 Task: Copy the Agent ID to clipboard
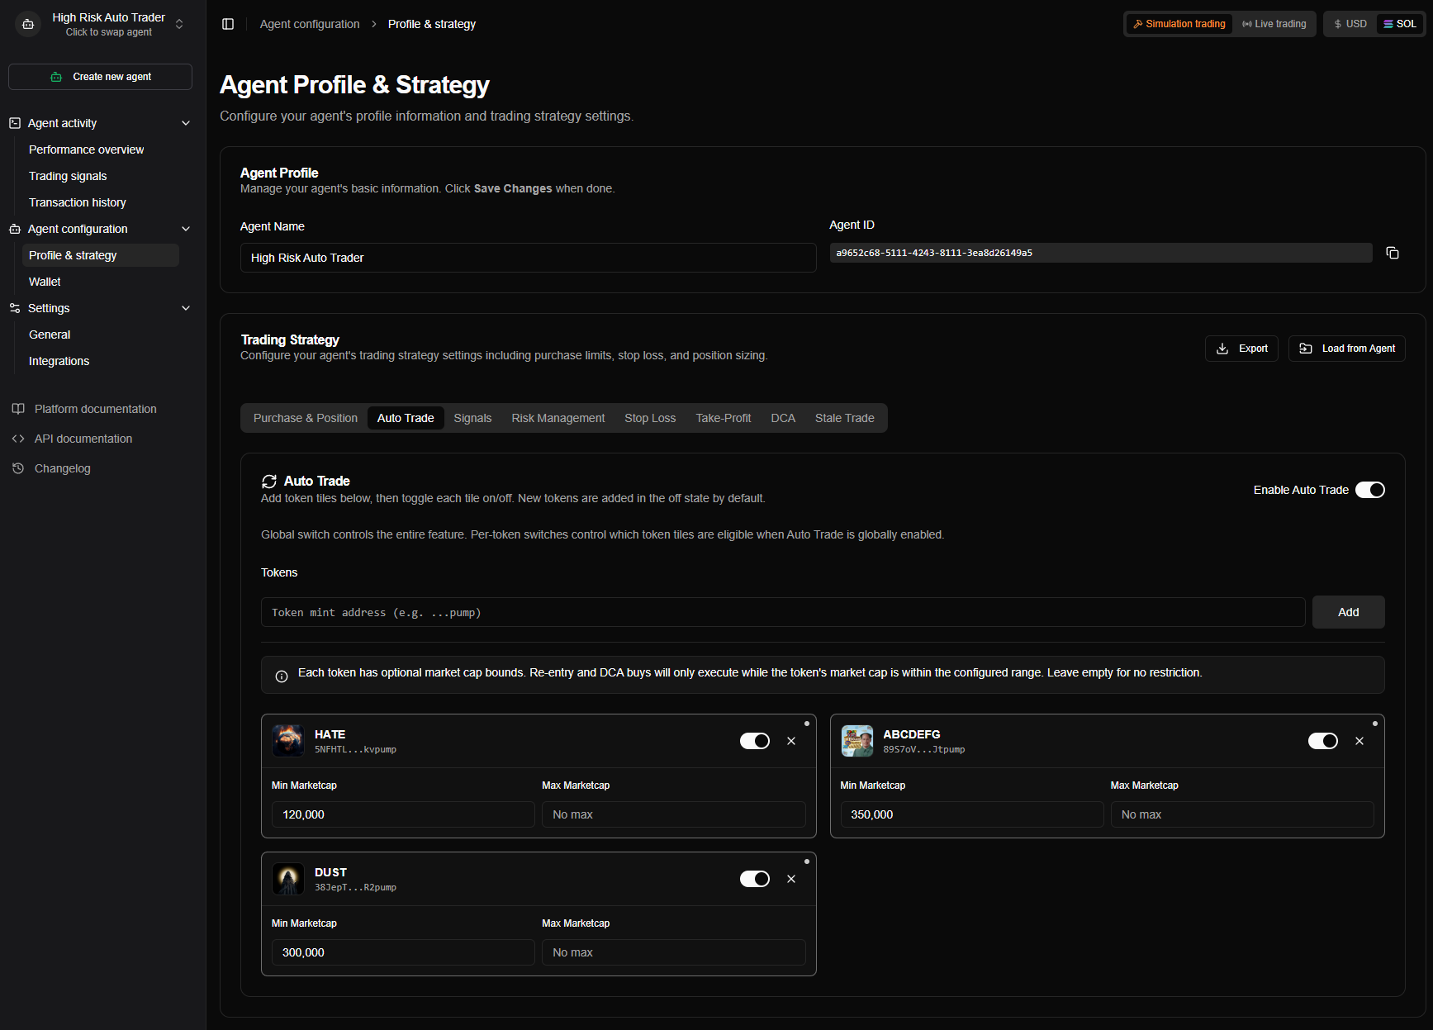coord(1393,253)
